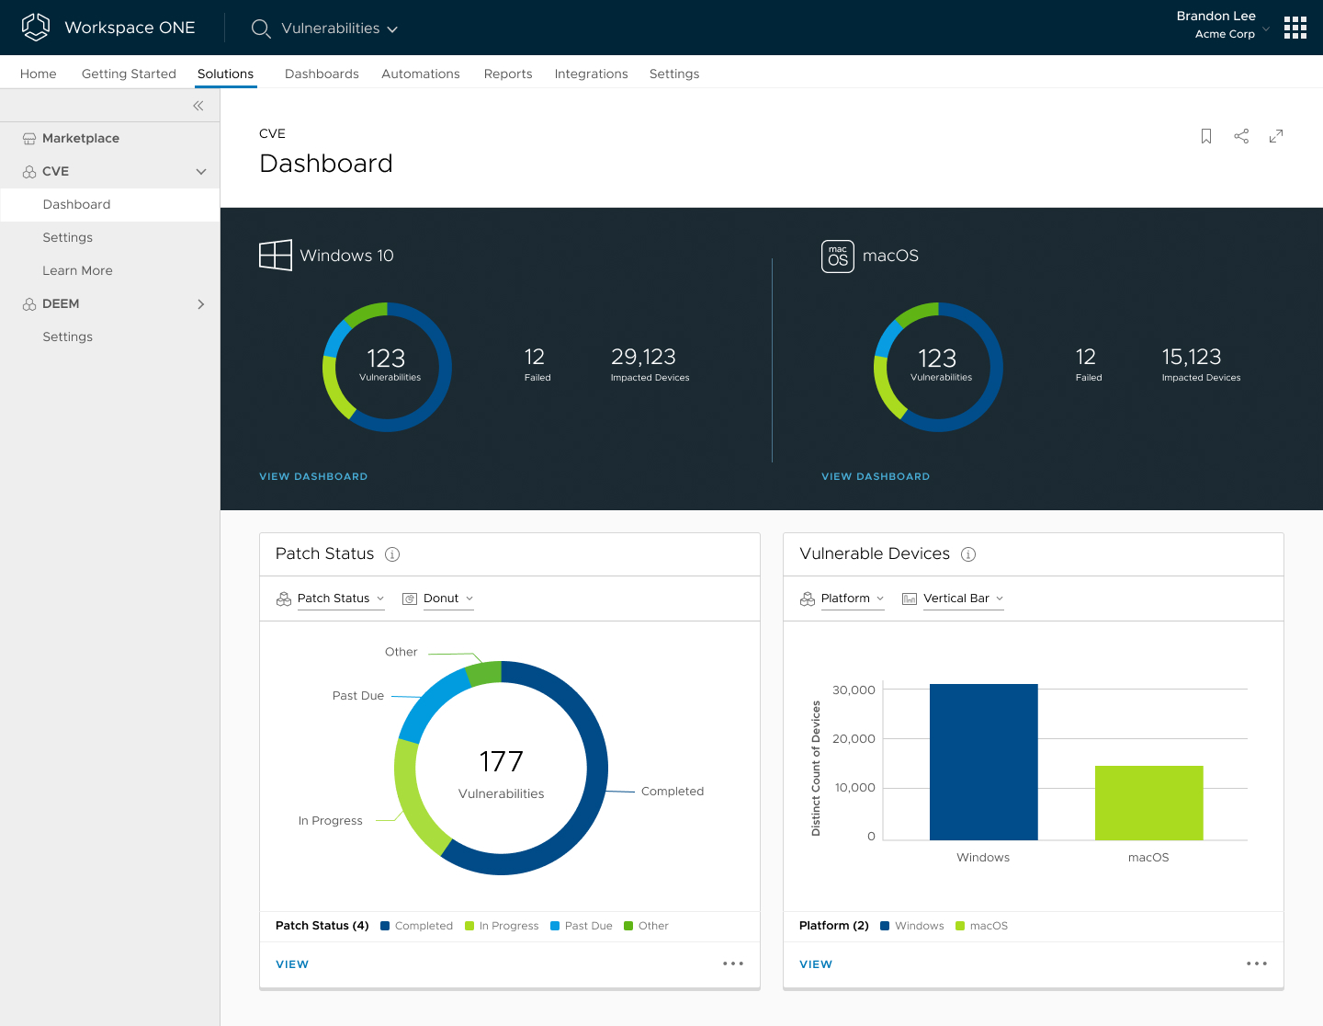Click VIEW on Patch Status card

[x=292, y=964]
